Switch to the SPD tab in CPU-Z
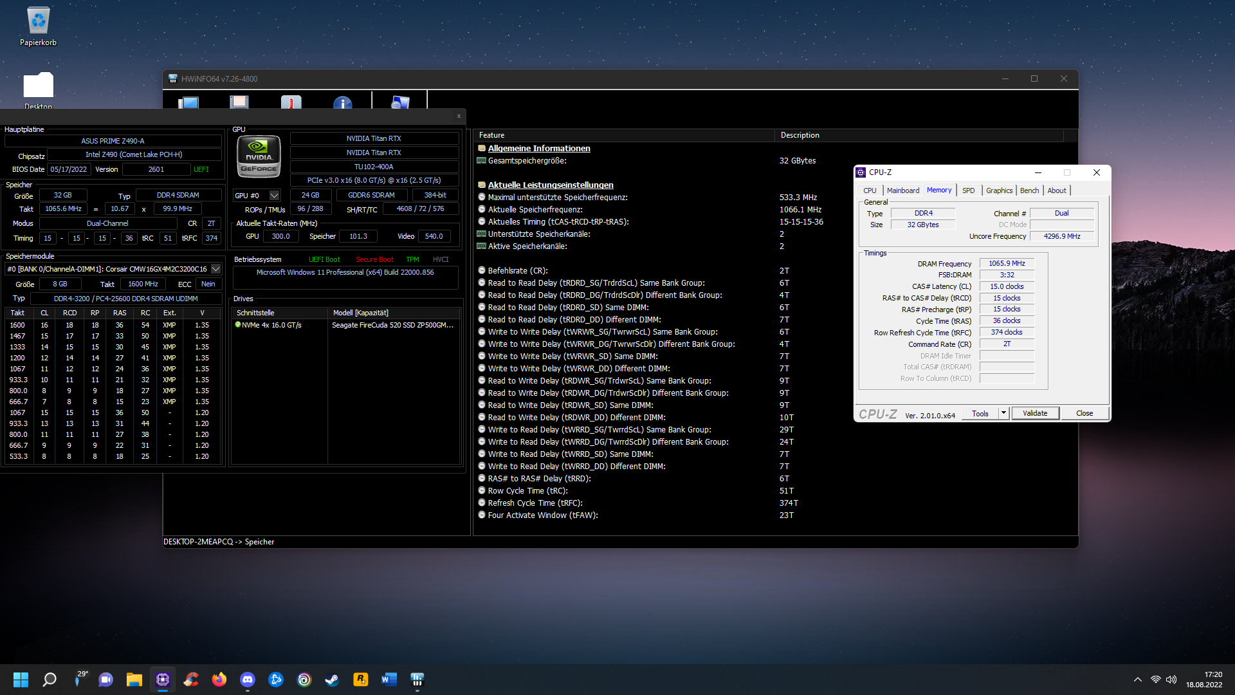This screenshot has width=1235, height=695. (x=968, y=190)
